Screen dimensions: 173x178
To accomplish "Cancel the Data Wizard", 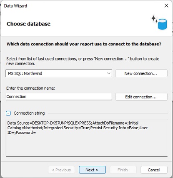I will point(154,170).
